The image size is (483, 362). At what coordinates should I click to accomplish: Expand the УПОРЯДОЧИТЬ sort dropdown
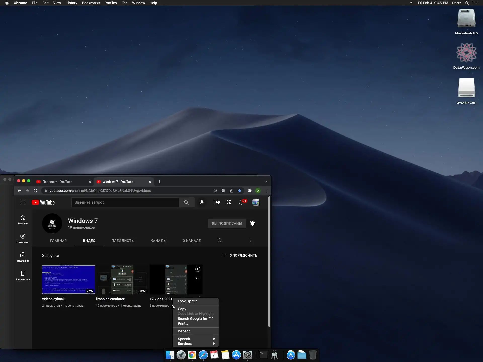coord(240,255)
